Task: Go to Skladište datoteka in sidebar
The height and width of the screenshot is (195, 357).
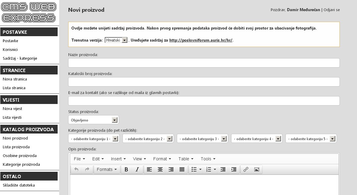Action: pos(19,185)
